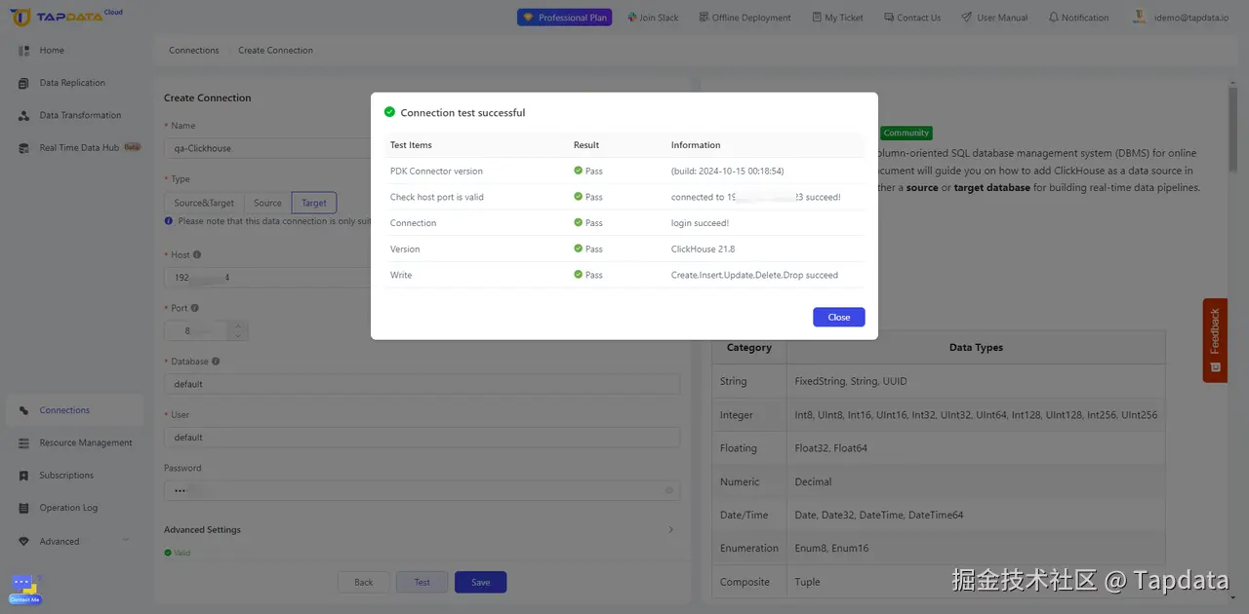Viewport: 1249px width, 614px height.
Task: Click the Pass icon for Check host port
Action: [x=578, y=197]
